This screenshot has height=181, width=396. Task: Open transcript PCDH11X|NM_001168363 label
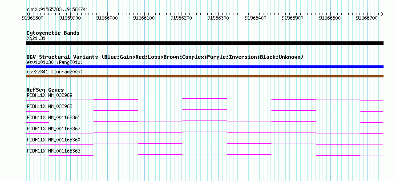coord(53,151)
